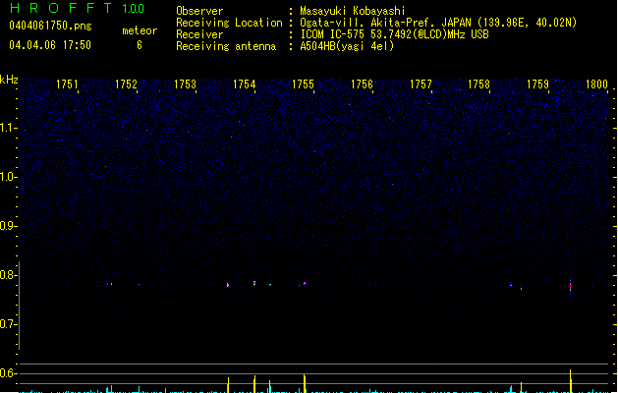Click the 1752 time marker
618x393 pixels.
coord(126,84)
